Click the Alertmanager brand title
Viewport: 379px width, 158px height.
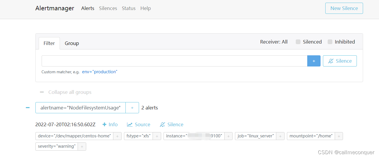click(55, 8)
